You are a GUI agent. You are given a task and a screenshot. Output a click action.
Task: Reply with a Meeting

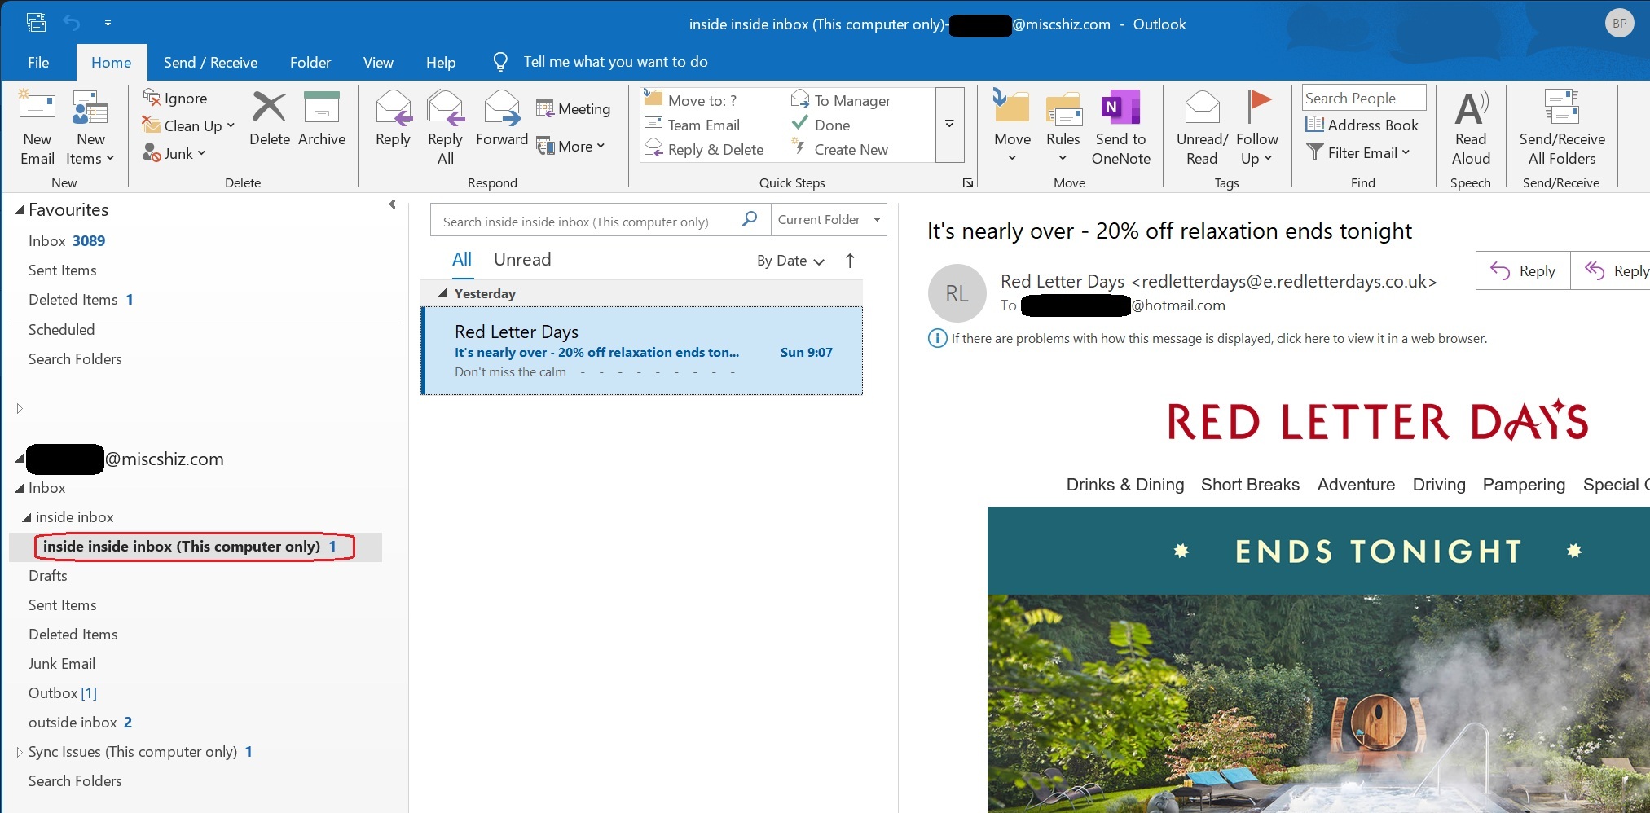tap(574, 108)
